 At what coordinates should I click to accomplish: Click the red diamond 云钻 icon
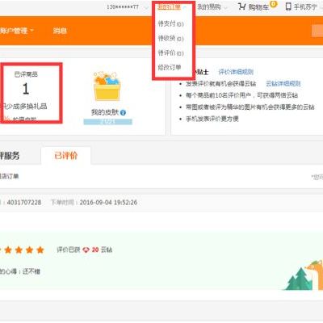(86, 250)
